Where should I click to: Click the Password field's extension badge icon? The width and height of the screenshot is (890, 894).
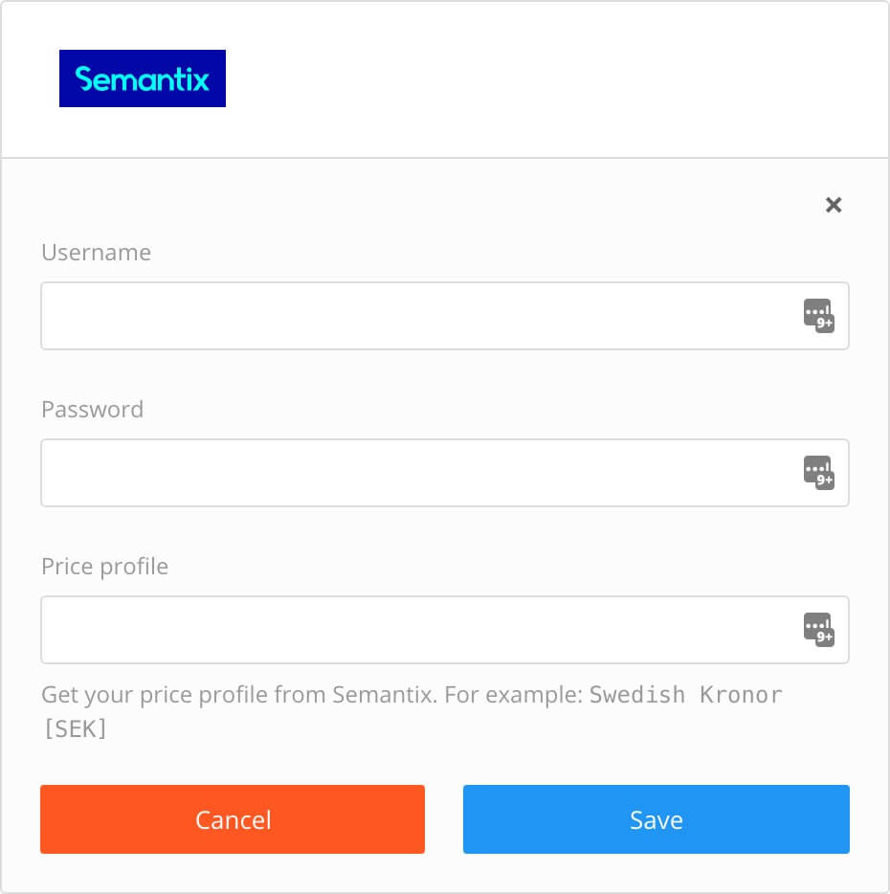[818, 472]
